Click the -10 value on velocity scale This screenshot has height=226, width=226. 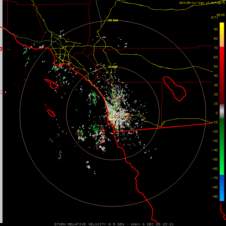tap(215, 122)
